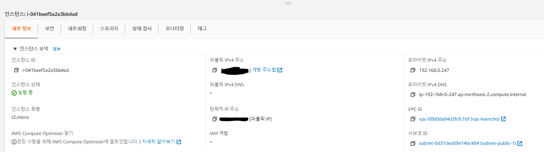This screenshot has width=544, height=152.
Task: Open the 네트워킹 tab
Action: point(77,29)
